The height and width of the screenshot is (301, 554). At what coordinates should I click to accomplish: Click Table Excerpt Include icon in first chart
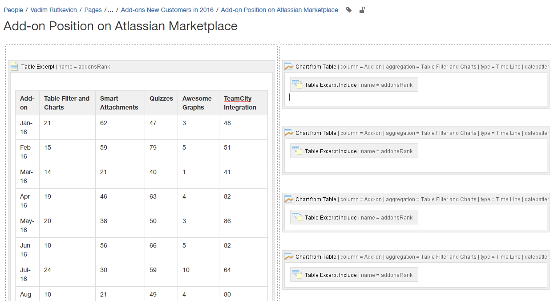297,84
